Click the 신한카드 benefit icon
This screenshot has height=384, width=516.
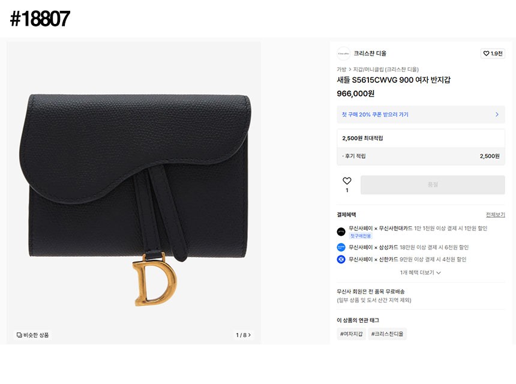click(341, 259)
